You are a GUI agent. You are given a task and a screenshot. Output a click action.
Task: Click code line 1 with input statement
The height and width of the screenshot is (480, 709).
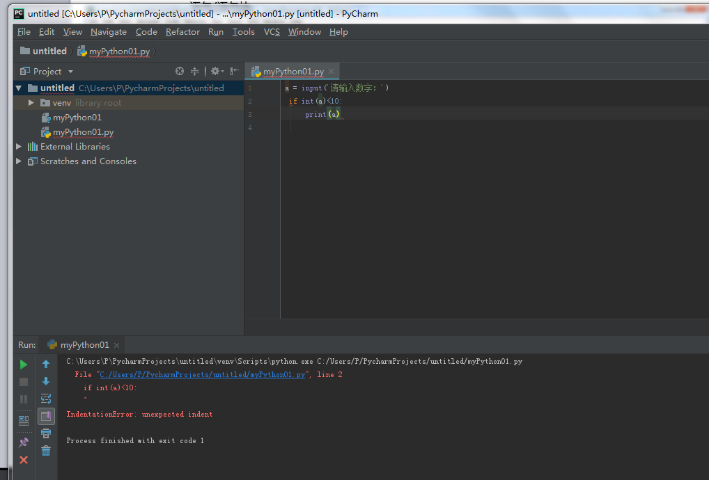pyautogui.click(x=337, y=88)
